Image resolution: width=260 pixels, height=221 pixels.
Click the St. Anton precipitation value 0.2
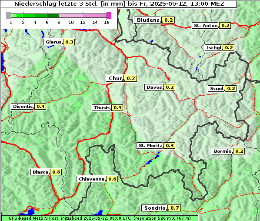pos(225,26)
